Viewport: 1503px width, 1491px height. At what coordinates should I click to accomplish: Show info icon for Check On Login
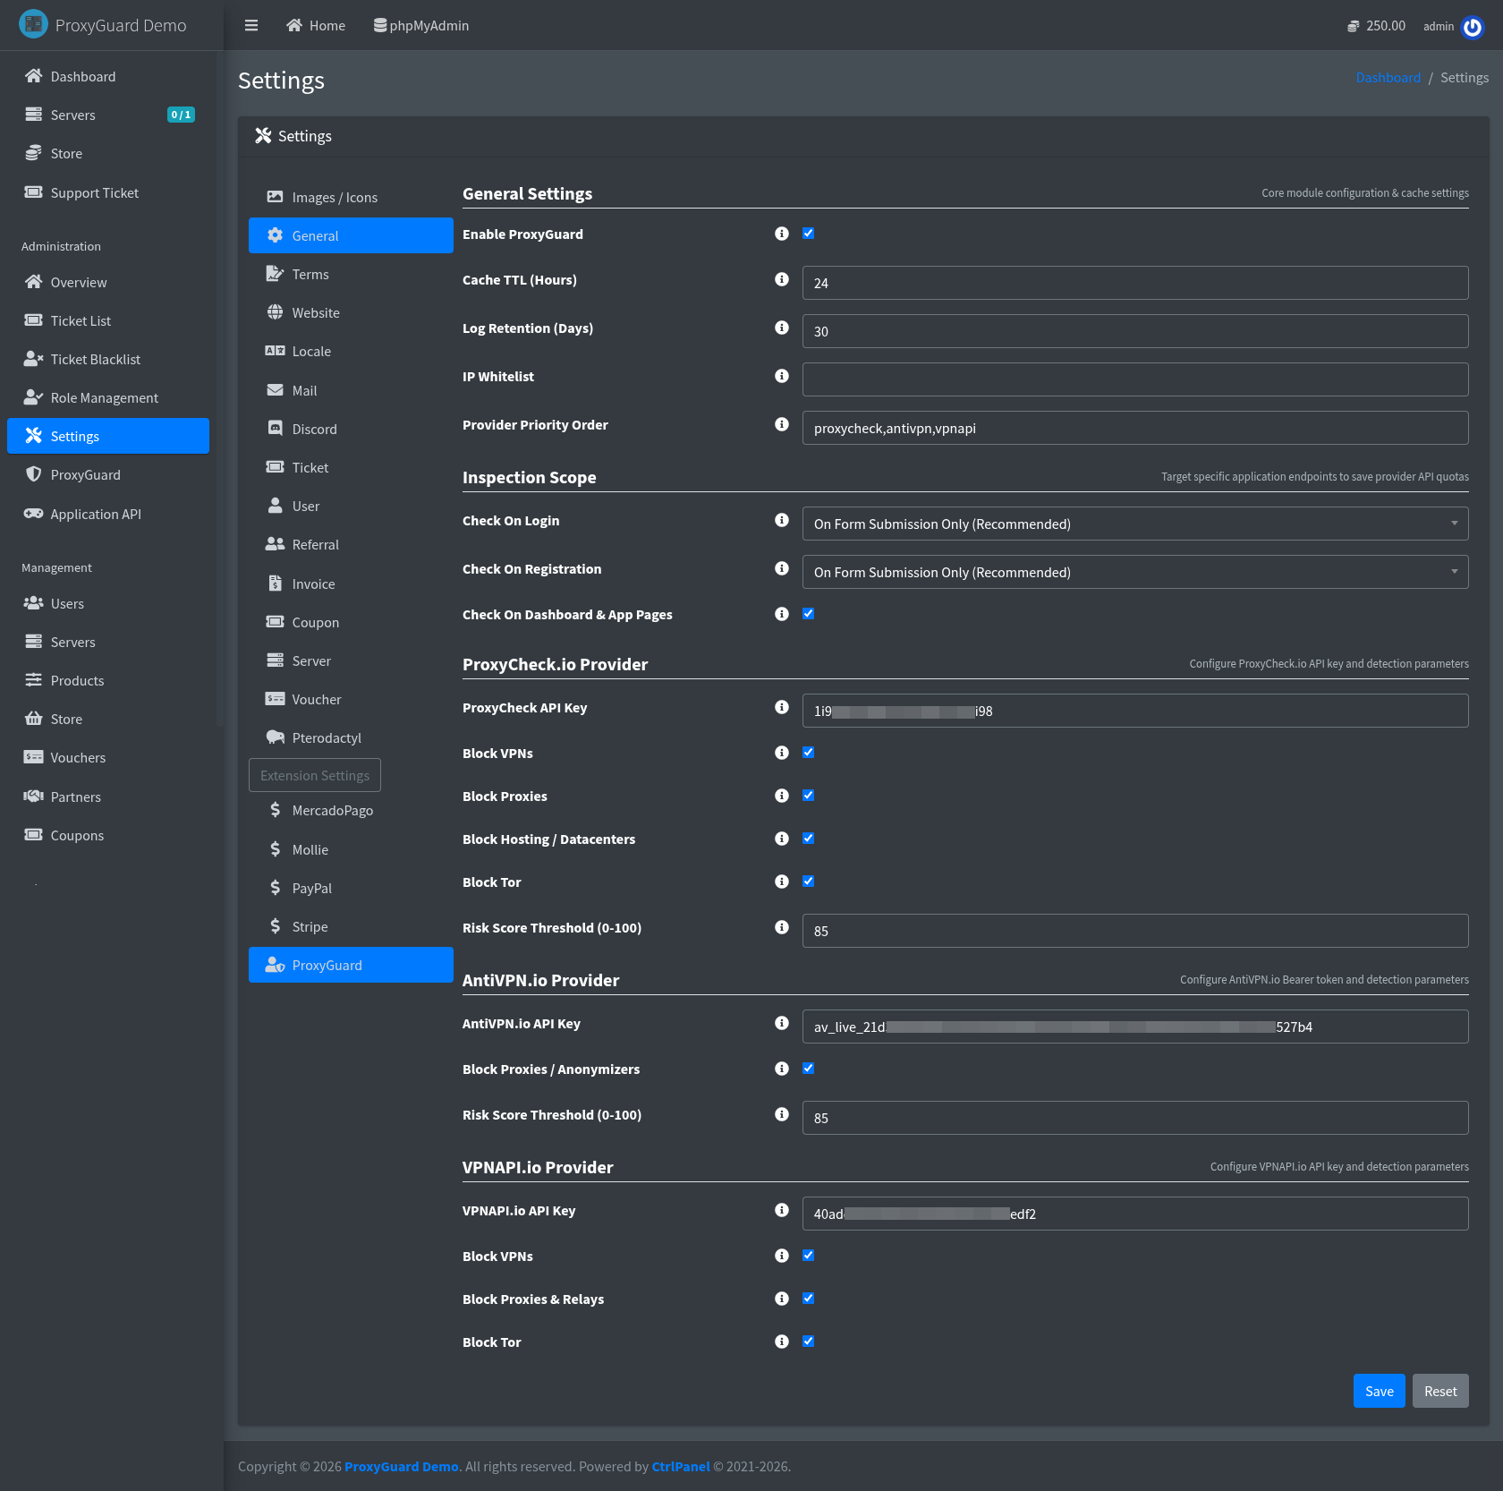point(782,520)
